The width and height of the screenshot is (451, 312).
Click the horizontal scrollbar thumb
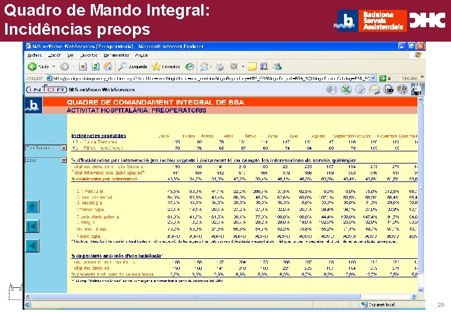click(196, 296)
